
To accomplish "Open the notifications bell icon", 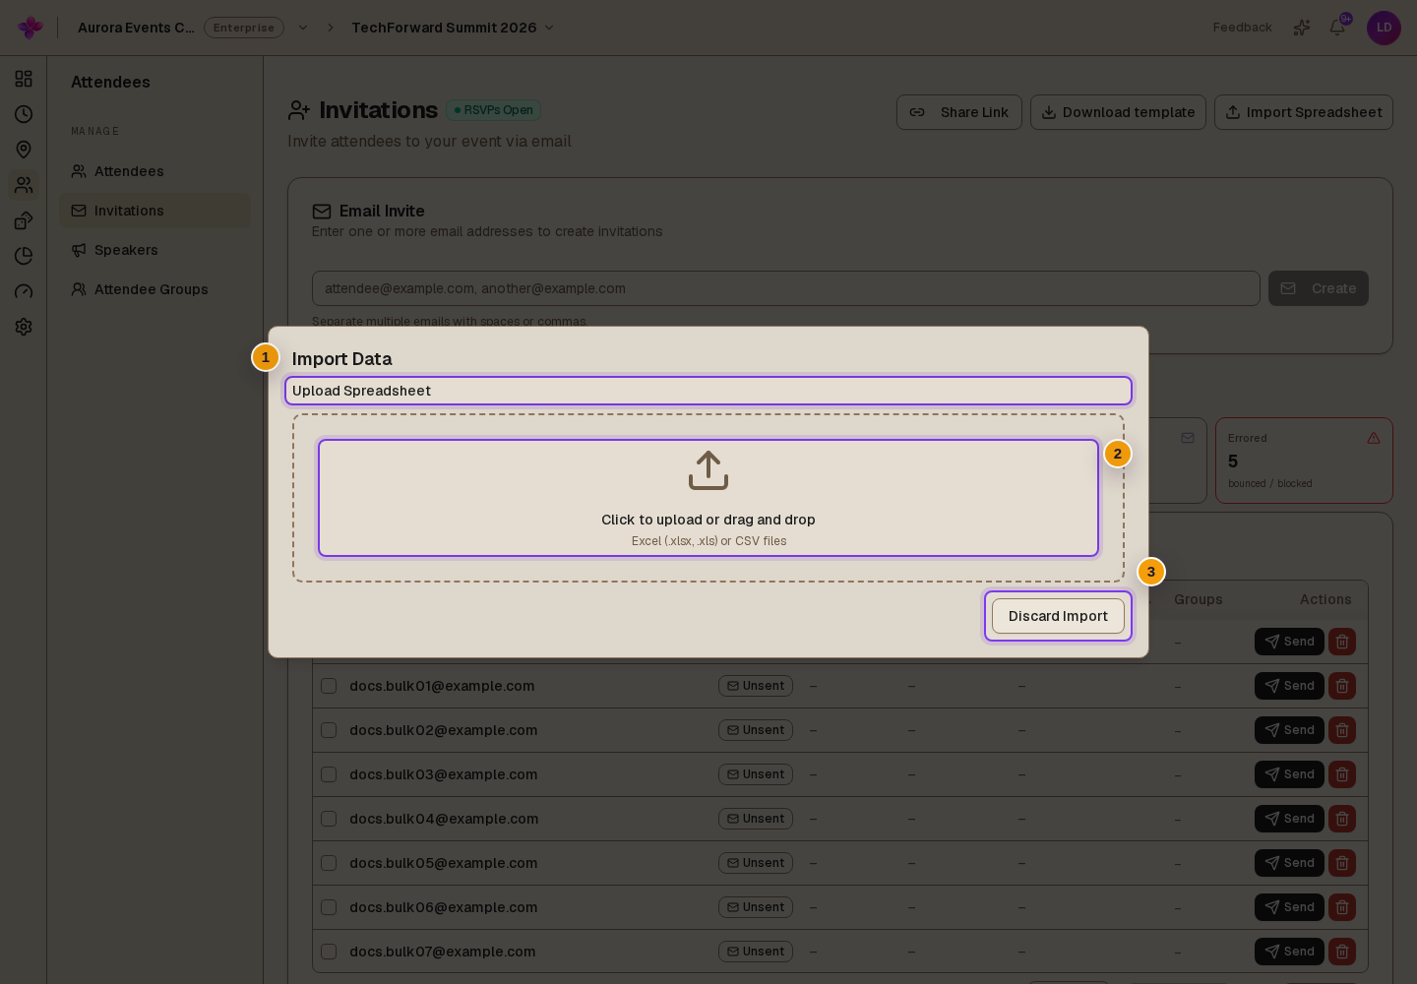I will pos(1337,28).
